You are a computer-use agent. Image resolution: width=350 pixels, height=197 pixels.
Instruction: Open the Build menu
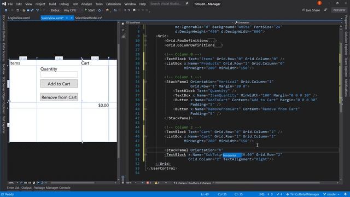(52, 4)
